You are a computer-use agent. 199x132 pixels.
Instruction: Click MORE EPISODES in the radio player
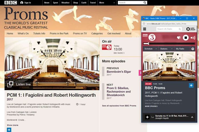tap(151, 106)
